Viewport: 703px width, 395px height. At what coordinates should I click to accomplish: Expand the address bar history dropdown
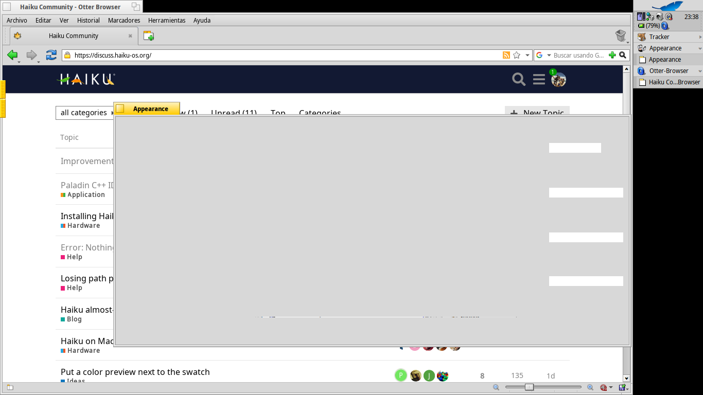tap(527, 55)
